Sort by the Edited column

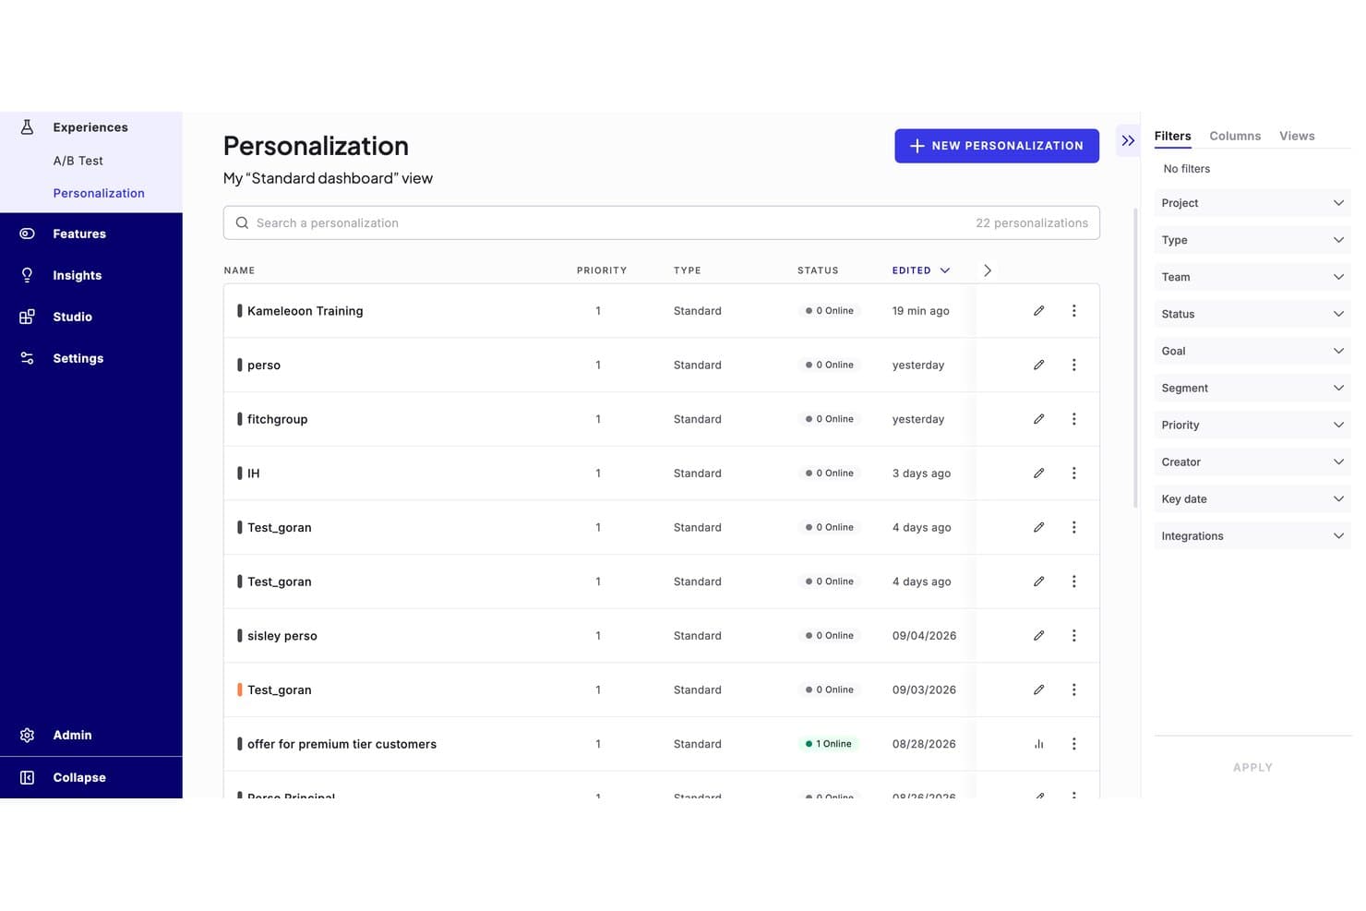click(x=920, y=270)
